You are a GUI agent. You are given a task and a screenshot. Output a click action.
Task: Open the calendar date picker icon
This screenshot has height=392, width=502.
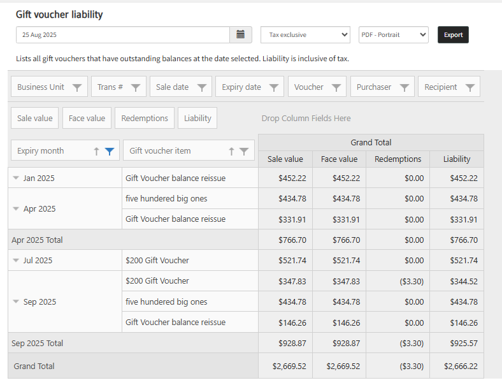coord(240,34)
